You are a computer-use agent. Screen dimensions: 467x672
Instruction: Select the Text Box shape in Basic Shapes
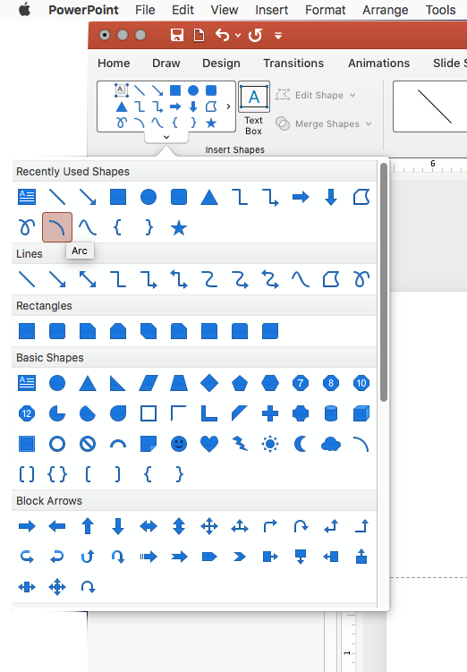27,383
